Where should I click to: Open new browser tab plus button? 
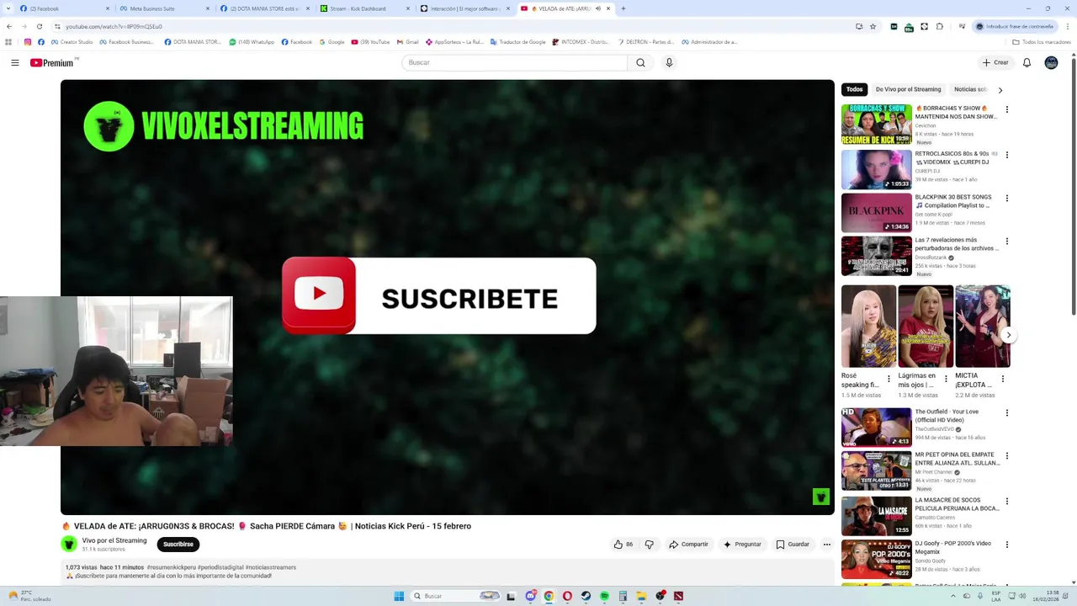click(x=623, y=8)
